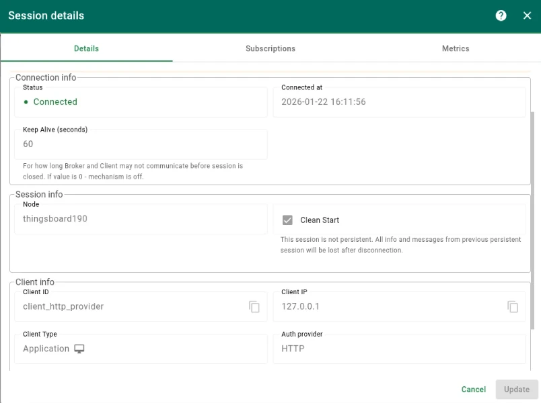Copy the Client ID value
Screen dimensions: 541x403
(254, 306)
